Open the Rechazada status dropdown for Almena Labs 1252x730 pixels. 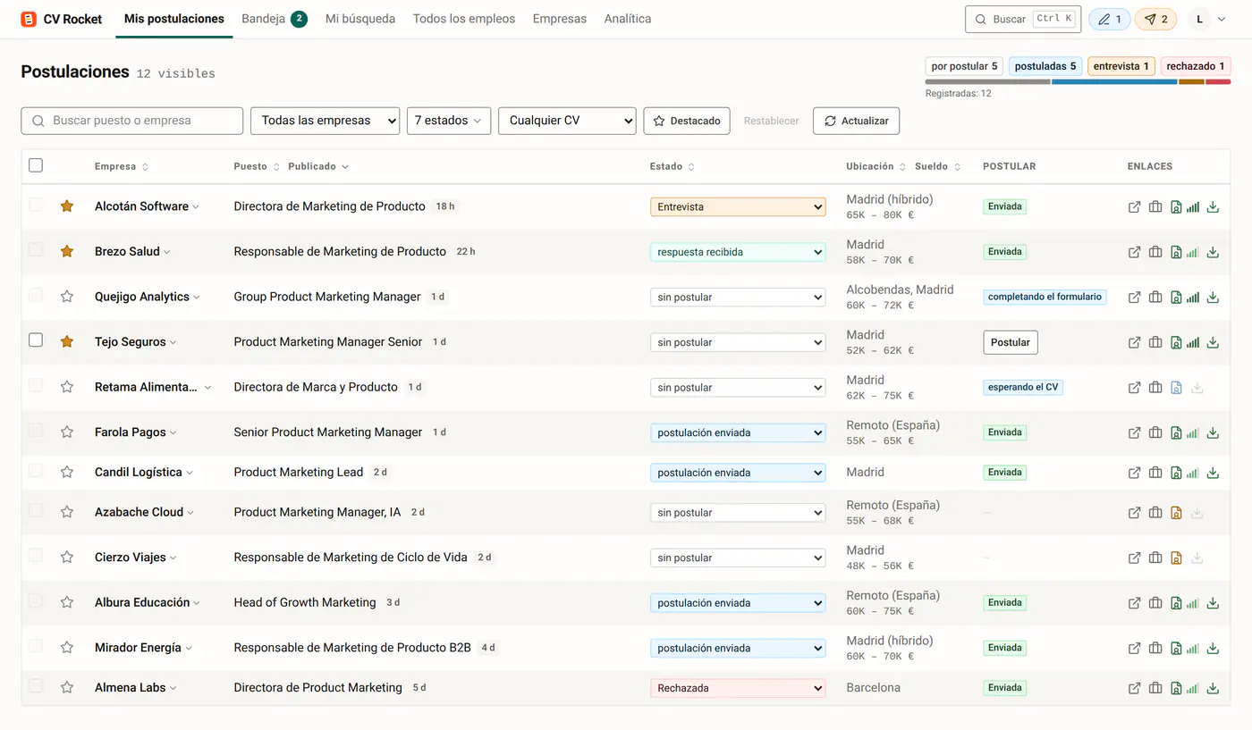tap(738, 688)
